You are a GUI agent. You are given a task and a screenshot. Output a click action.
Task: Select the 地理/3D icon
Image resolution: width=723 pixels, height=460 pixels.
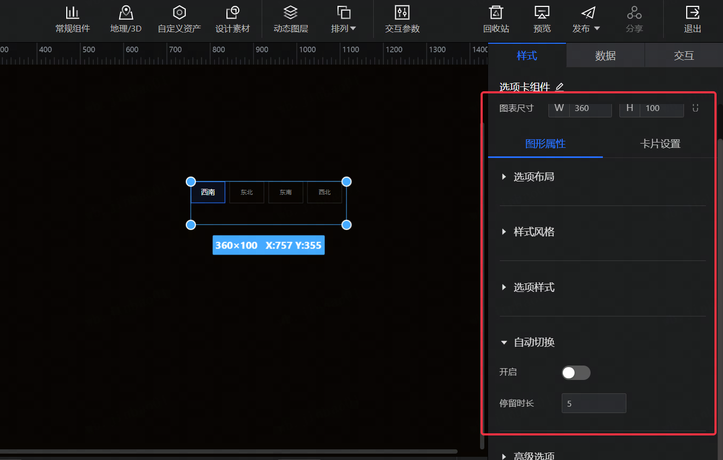tap(126, 19)
